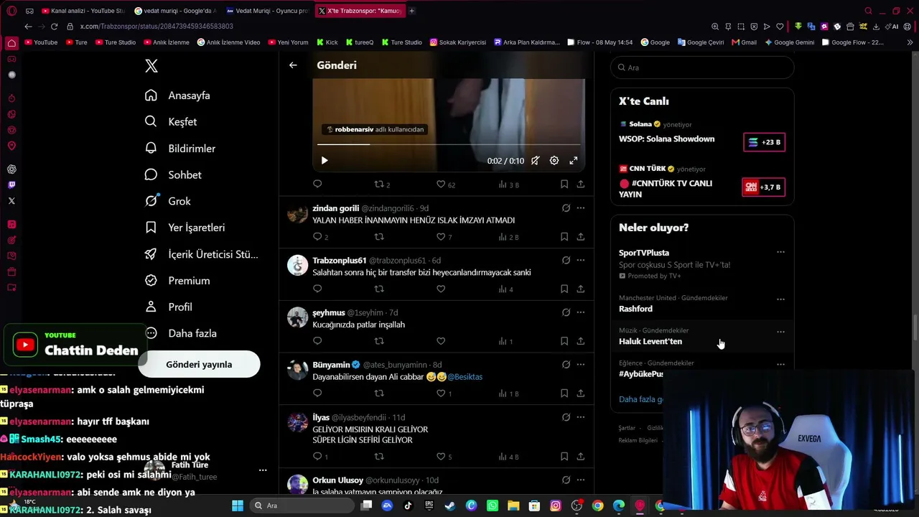
Task: Like İlyas's post
Action: point(441,457)
